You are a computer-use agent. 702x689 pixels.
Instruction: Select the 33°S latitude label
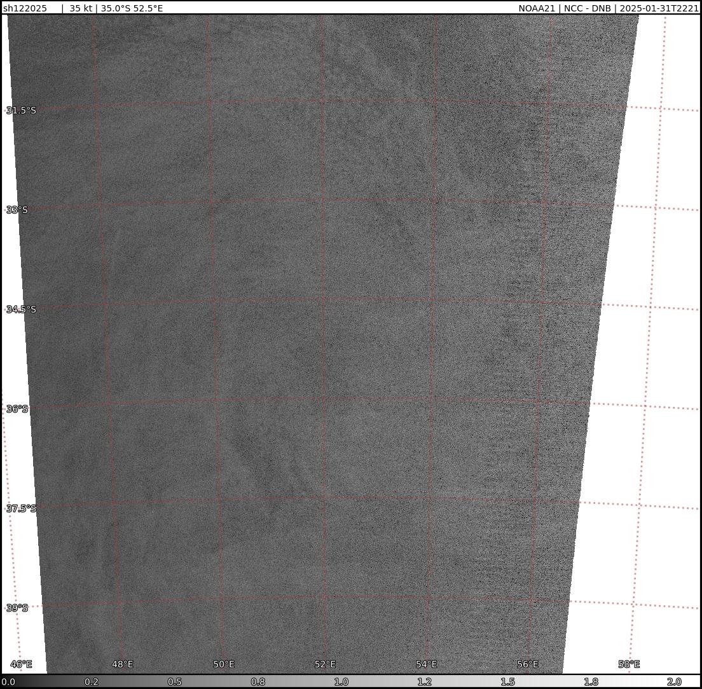[x=17, y=210]
